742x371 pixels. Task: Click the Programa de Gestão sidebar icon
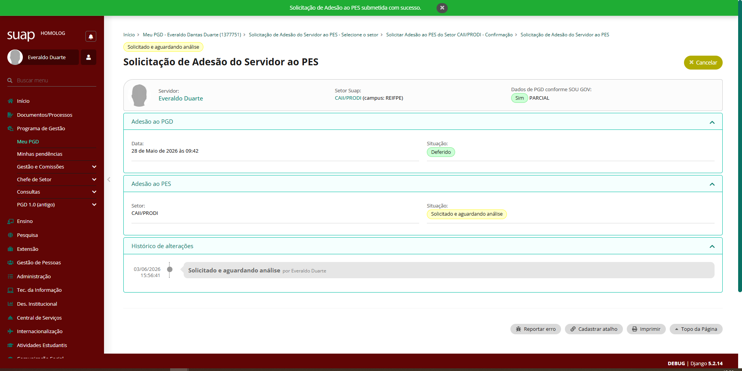10,128
